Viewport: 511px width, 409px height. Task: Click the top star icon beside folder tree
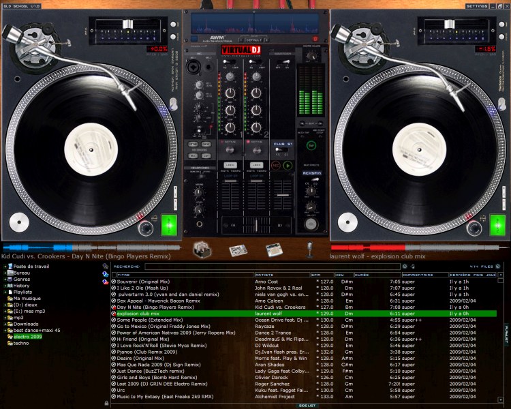click(105, 267)
